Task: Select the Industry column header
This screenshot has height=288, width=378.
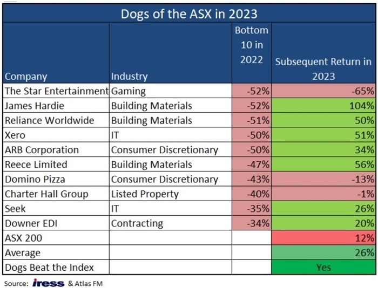Action: pos(130,77)
